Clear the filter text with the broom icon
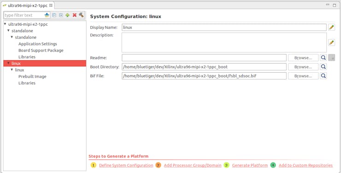The width and height of the screenshot is (341, 173). pyautogui.click(x=47, y=15)
